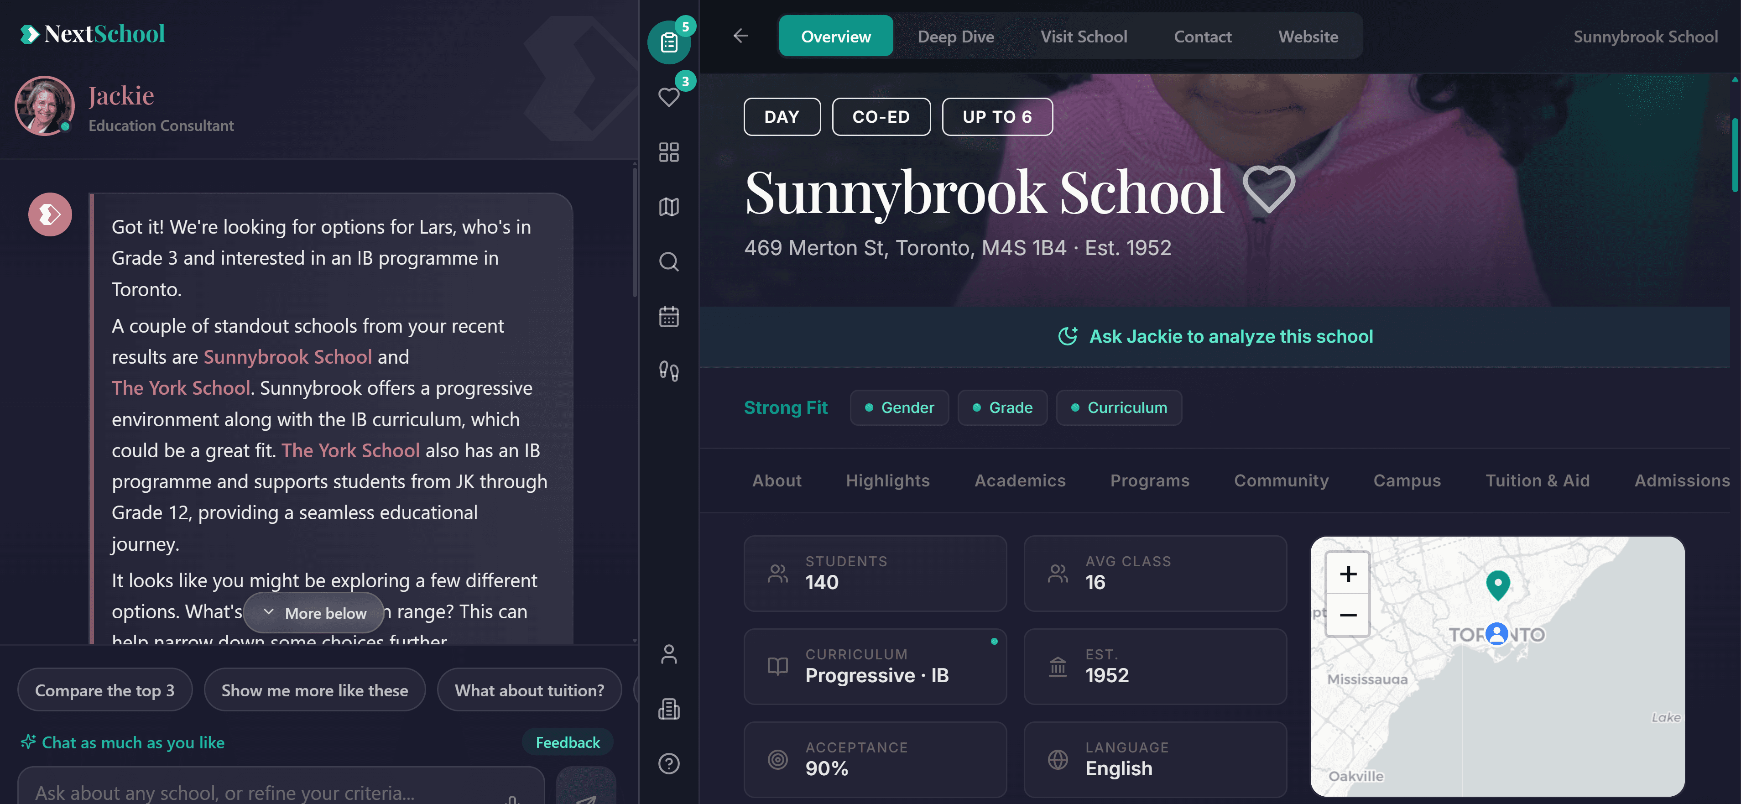The image size is (1741, 804).
Task: Open the map view icon in sidebar
Action: point(668,207)
